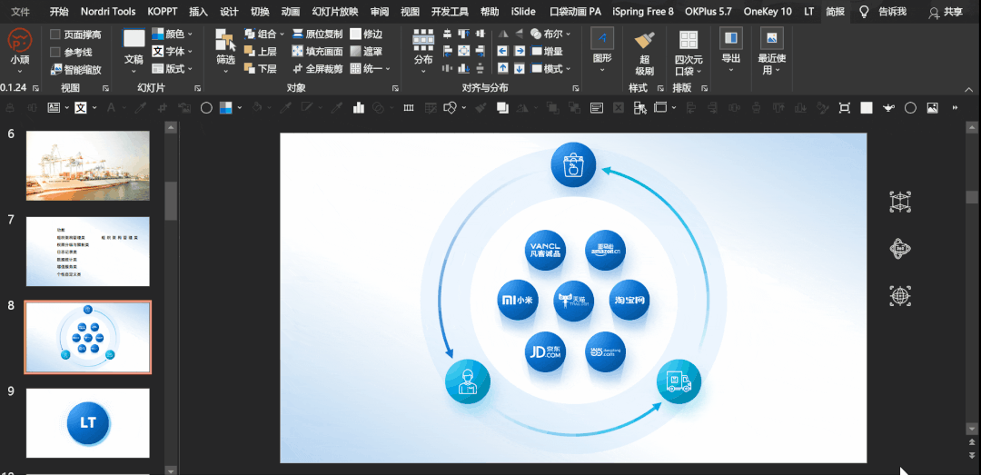Enable the 参考线 guides checkbox
The image size is (981, 475).
pos(55,52)
